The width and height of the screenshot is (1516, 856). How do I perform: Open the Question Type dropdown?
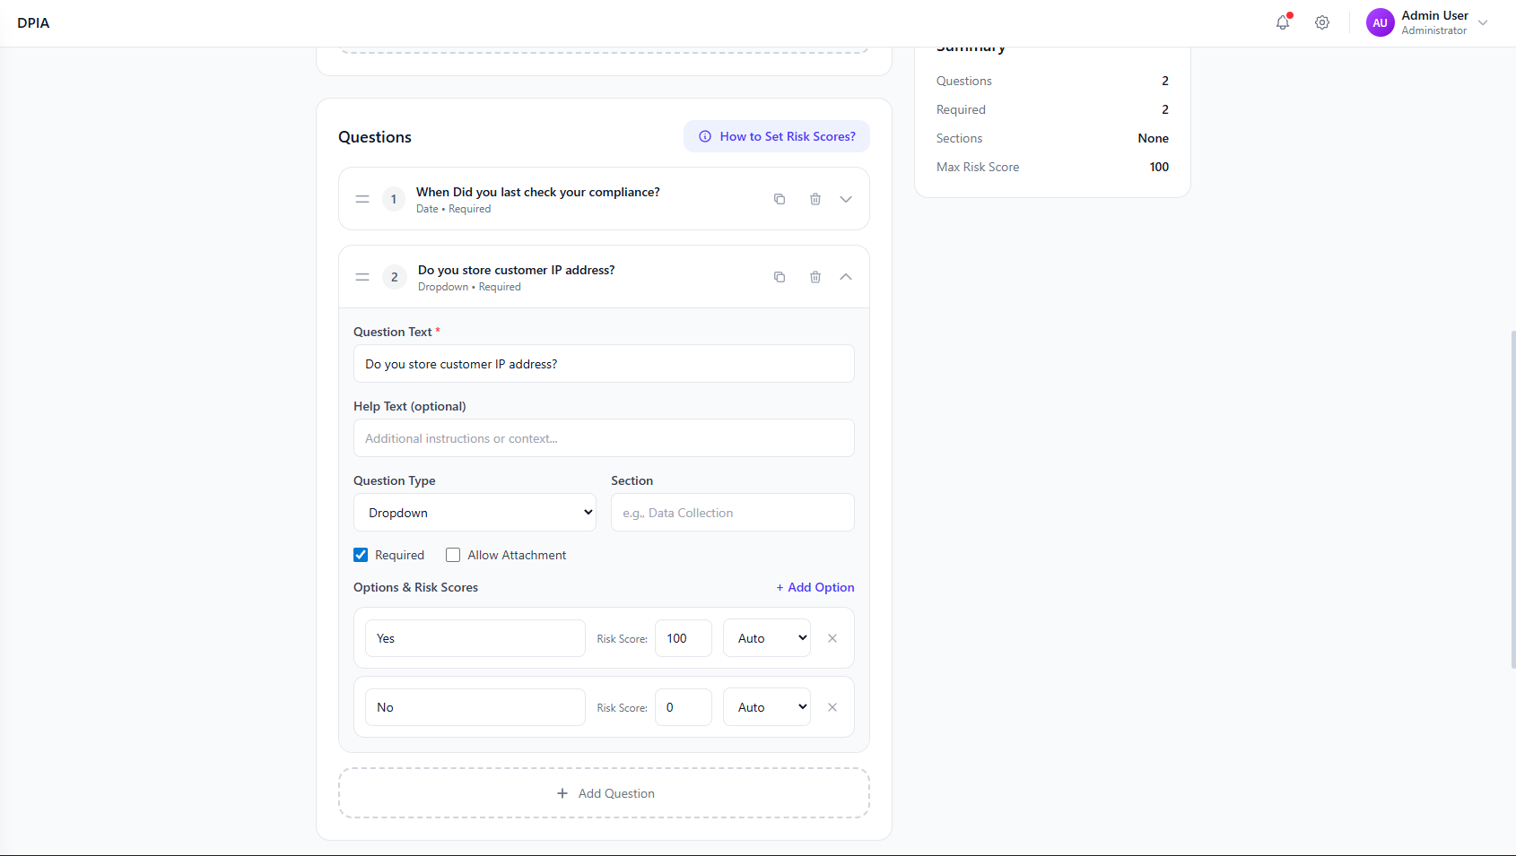click(x=475, y=513)
